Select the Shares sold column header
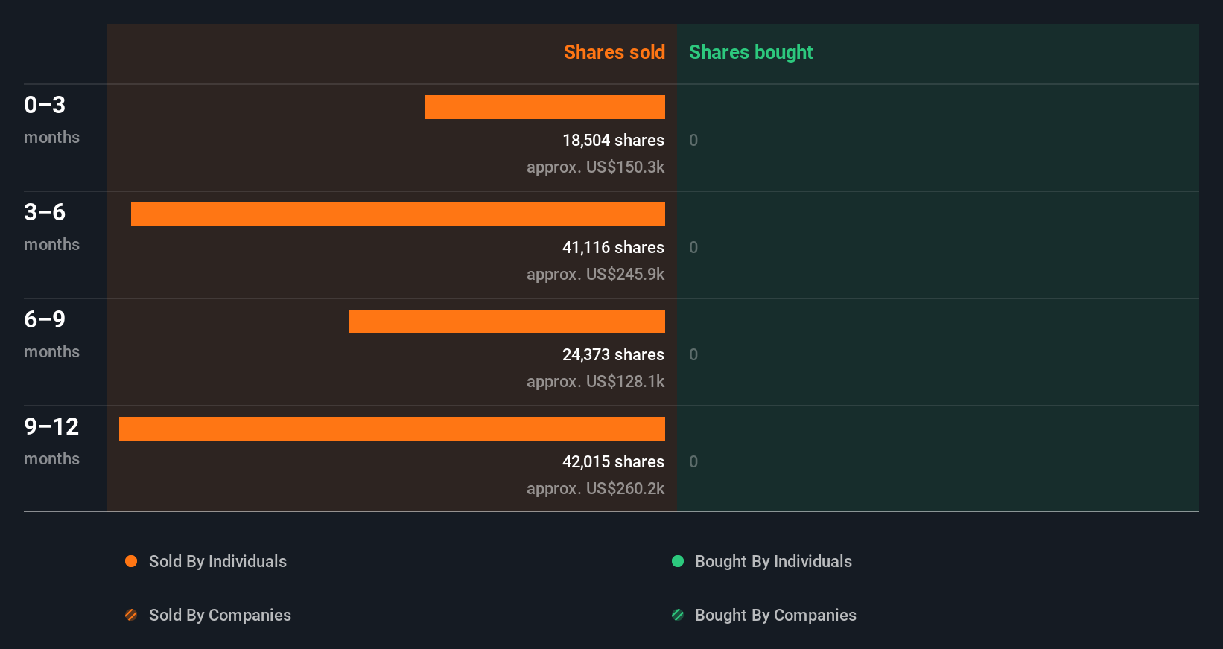 (614, 52)
